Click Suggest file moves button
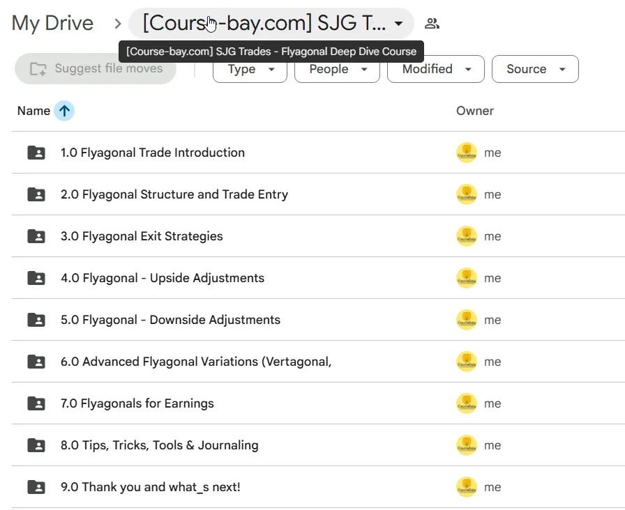Image resolution: width=625 pixels, height=510 pixels. pyautogui.click(x=96, y=68)
